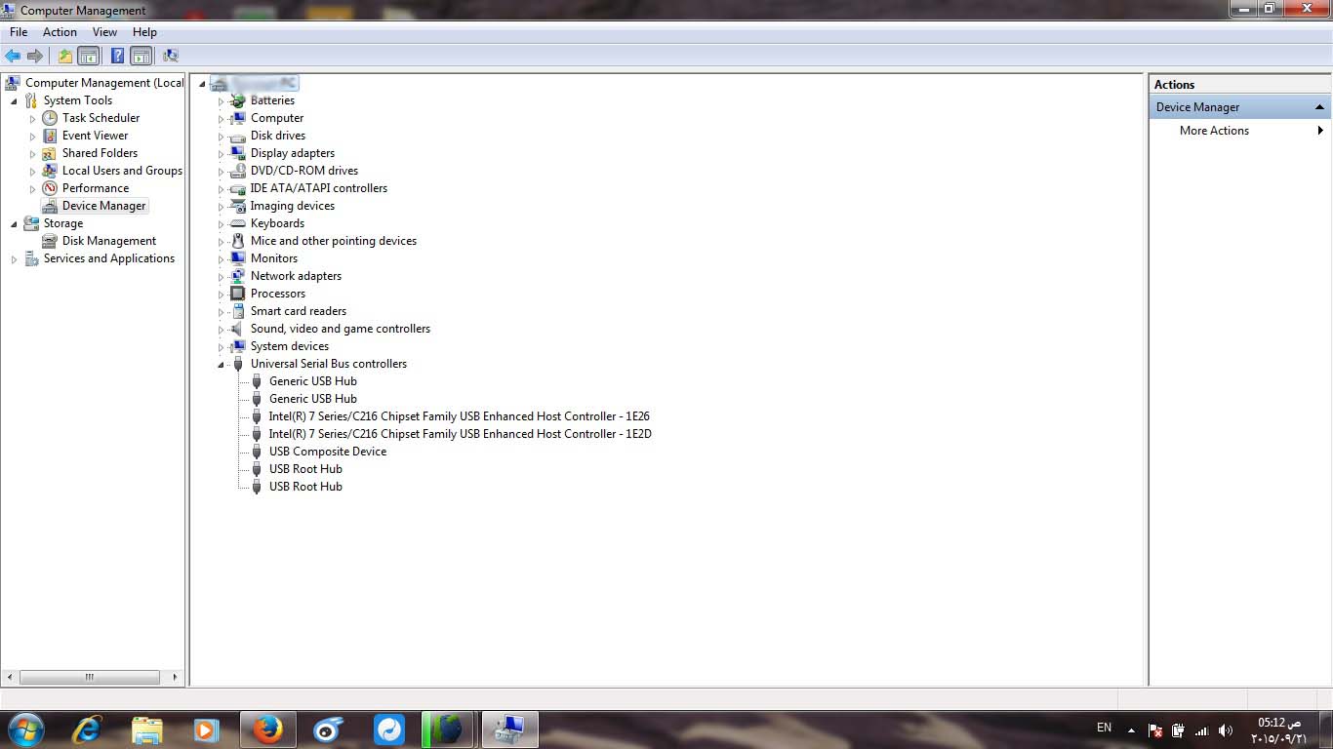Open Windows Media Player from taskbar

(x=206, y=729)
